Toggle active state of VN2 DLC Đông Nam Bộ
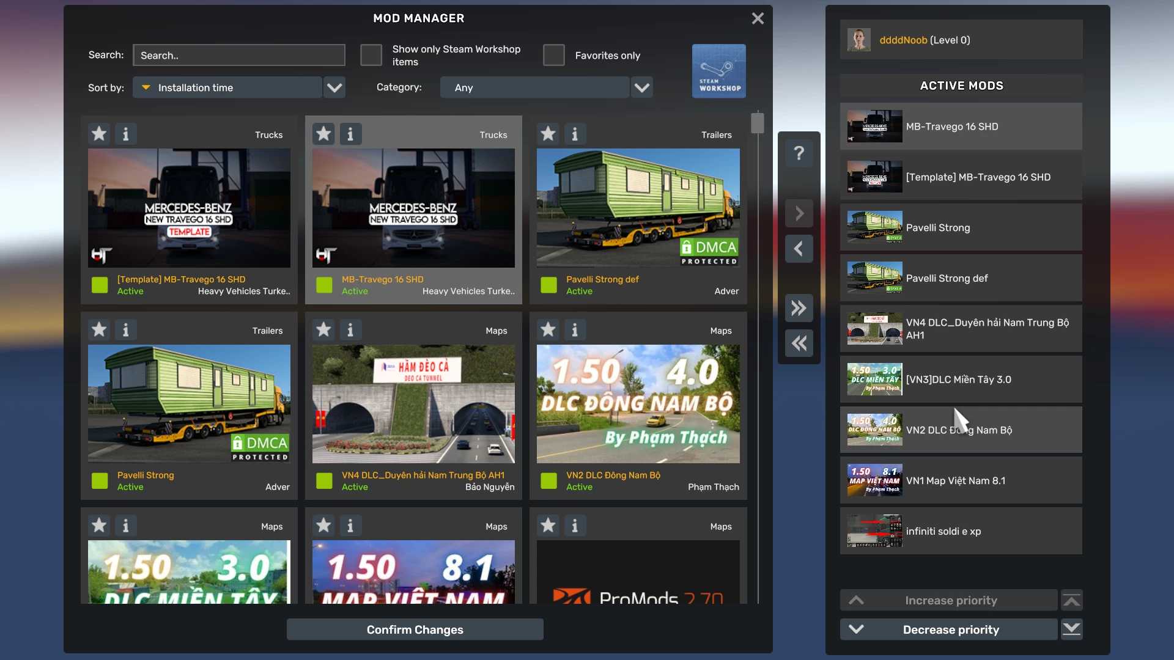Image resolution: width=1174 pixels, height=660 pixels. (x=549, y=481)
